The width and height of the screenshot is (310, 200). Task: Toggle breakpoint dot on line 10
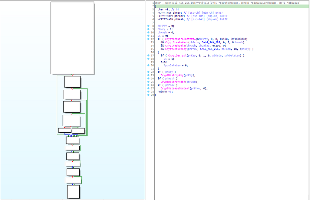pyautogui.click(x=148, y=32)
